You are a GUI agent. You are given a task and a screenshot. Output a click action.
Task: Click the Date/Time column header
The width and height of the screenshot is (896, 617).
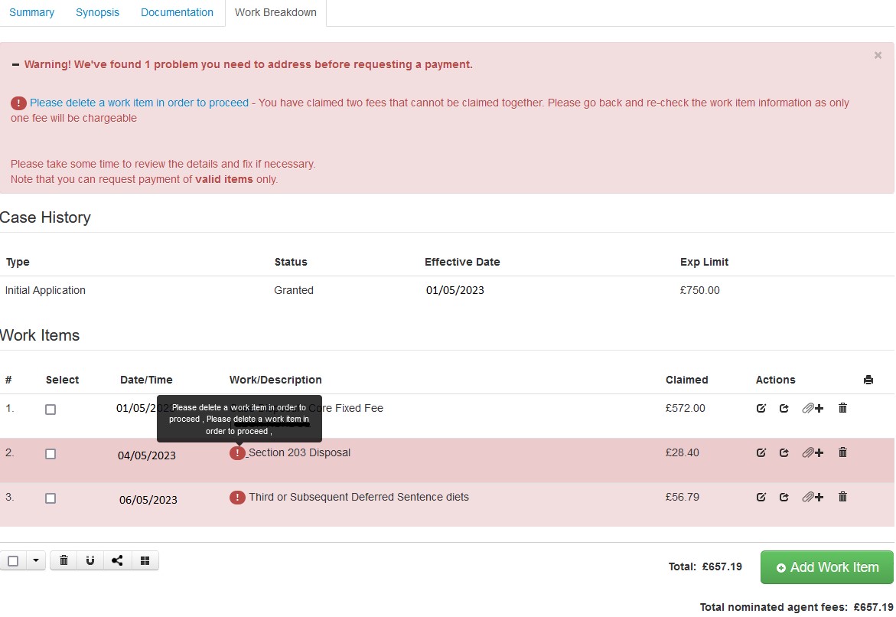tap(146, 380)
